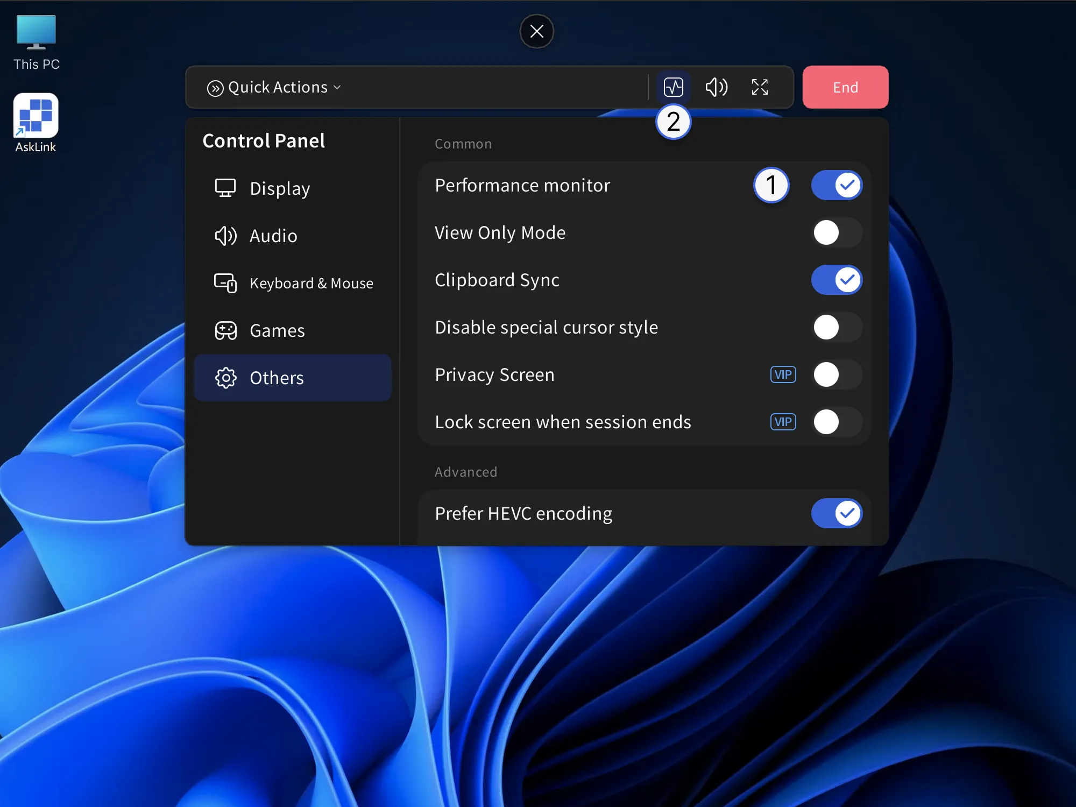
Task: Click the Quick Actions double-arrow circle icon
Action: 215,88
